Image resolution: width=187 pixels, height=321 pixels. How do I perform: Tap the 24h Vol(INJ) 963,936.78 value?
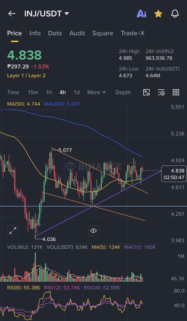(159, 58)
